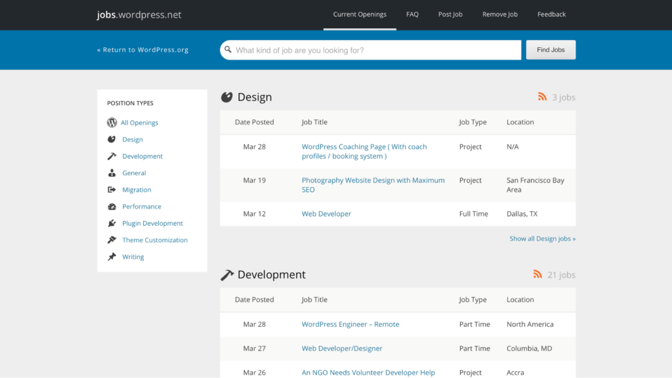Open Photography Website Design with Maximum SEO job
The height and width of the screenshot is (378, 672).
point(373,184)
